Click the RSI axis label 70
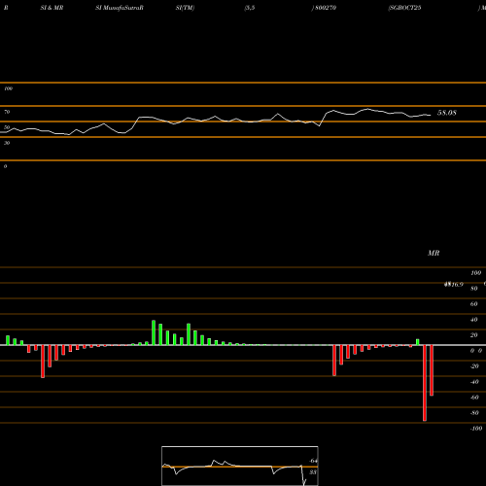The width and height of the screenshot is (486, 486). click(x=7, y=112)
